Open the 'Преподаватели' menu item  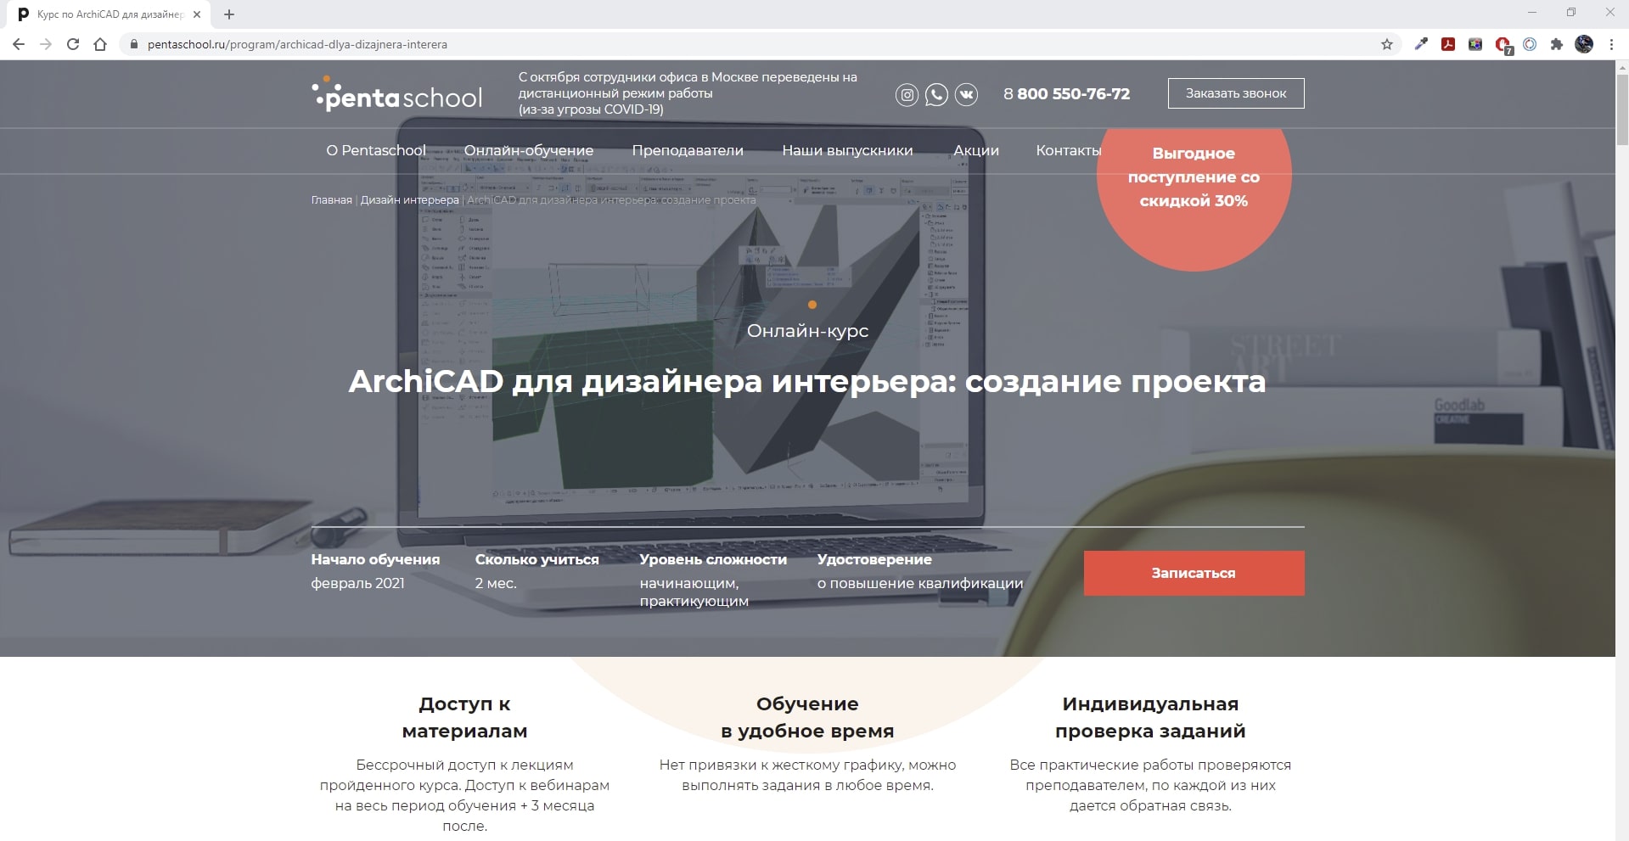pyautogui.click(x=688, y=150)
